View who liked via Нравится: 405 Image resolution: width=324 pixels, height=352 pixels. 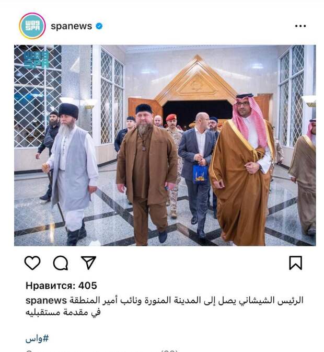[61, 286]
